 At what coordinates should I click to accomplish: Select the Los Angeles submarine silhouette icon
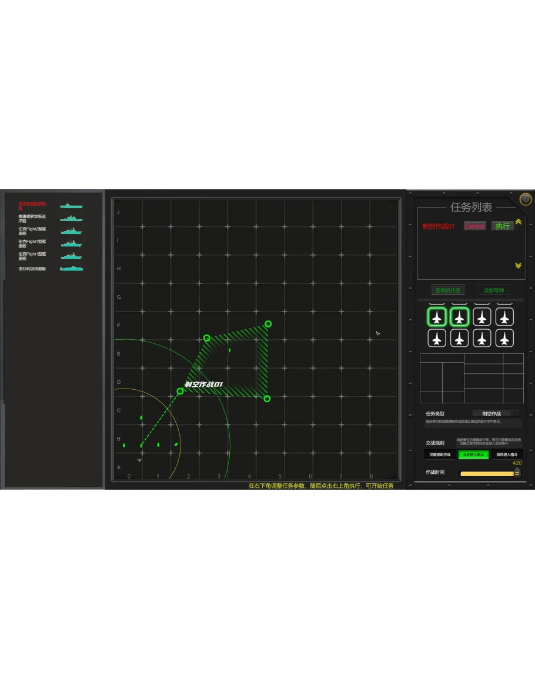71,269
